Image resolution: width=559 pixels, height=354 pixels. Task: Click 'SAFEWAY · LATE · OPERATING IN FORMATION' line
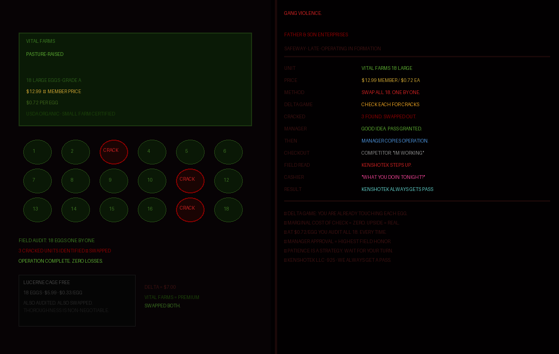tap(333, 49)
